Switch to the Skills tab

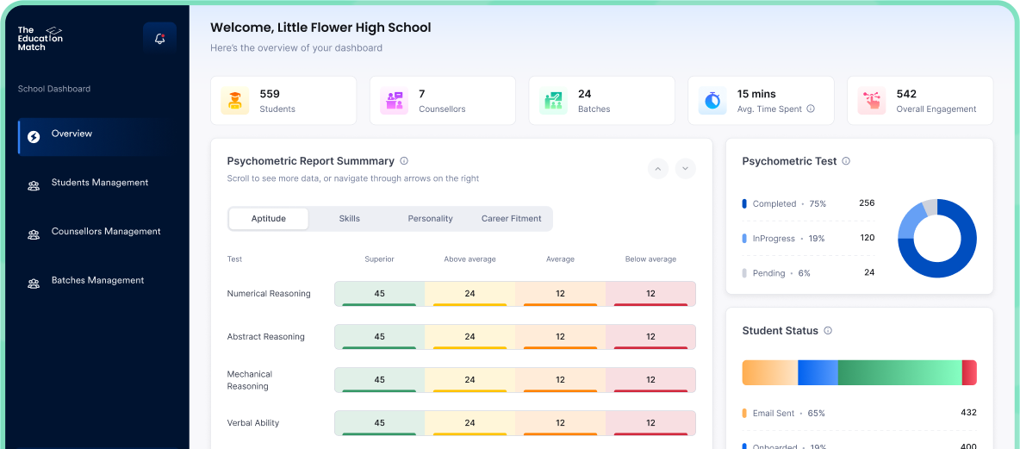[349, 219]
